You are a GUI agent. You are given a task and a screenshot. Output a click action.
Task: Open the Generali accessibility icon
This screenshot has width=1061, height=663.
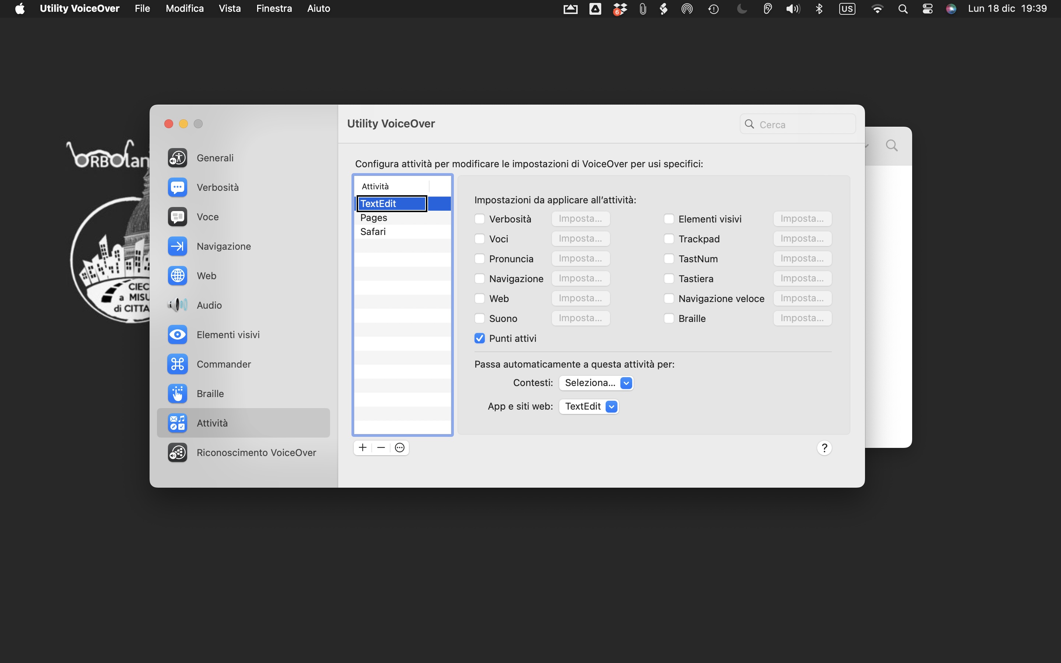point(178,158)
